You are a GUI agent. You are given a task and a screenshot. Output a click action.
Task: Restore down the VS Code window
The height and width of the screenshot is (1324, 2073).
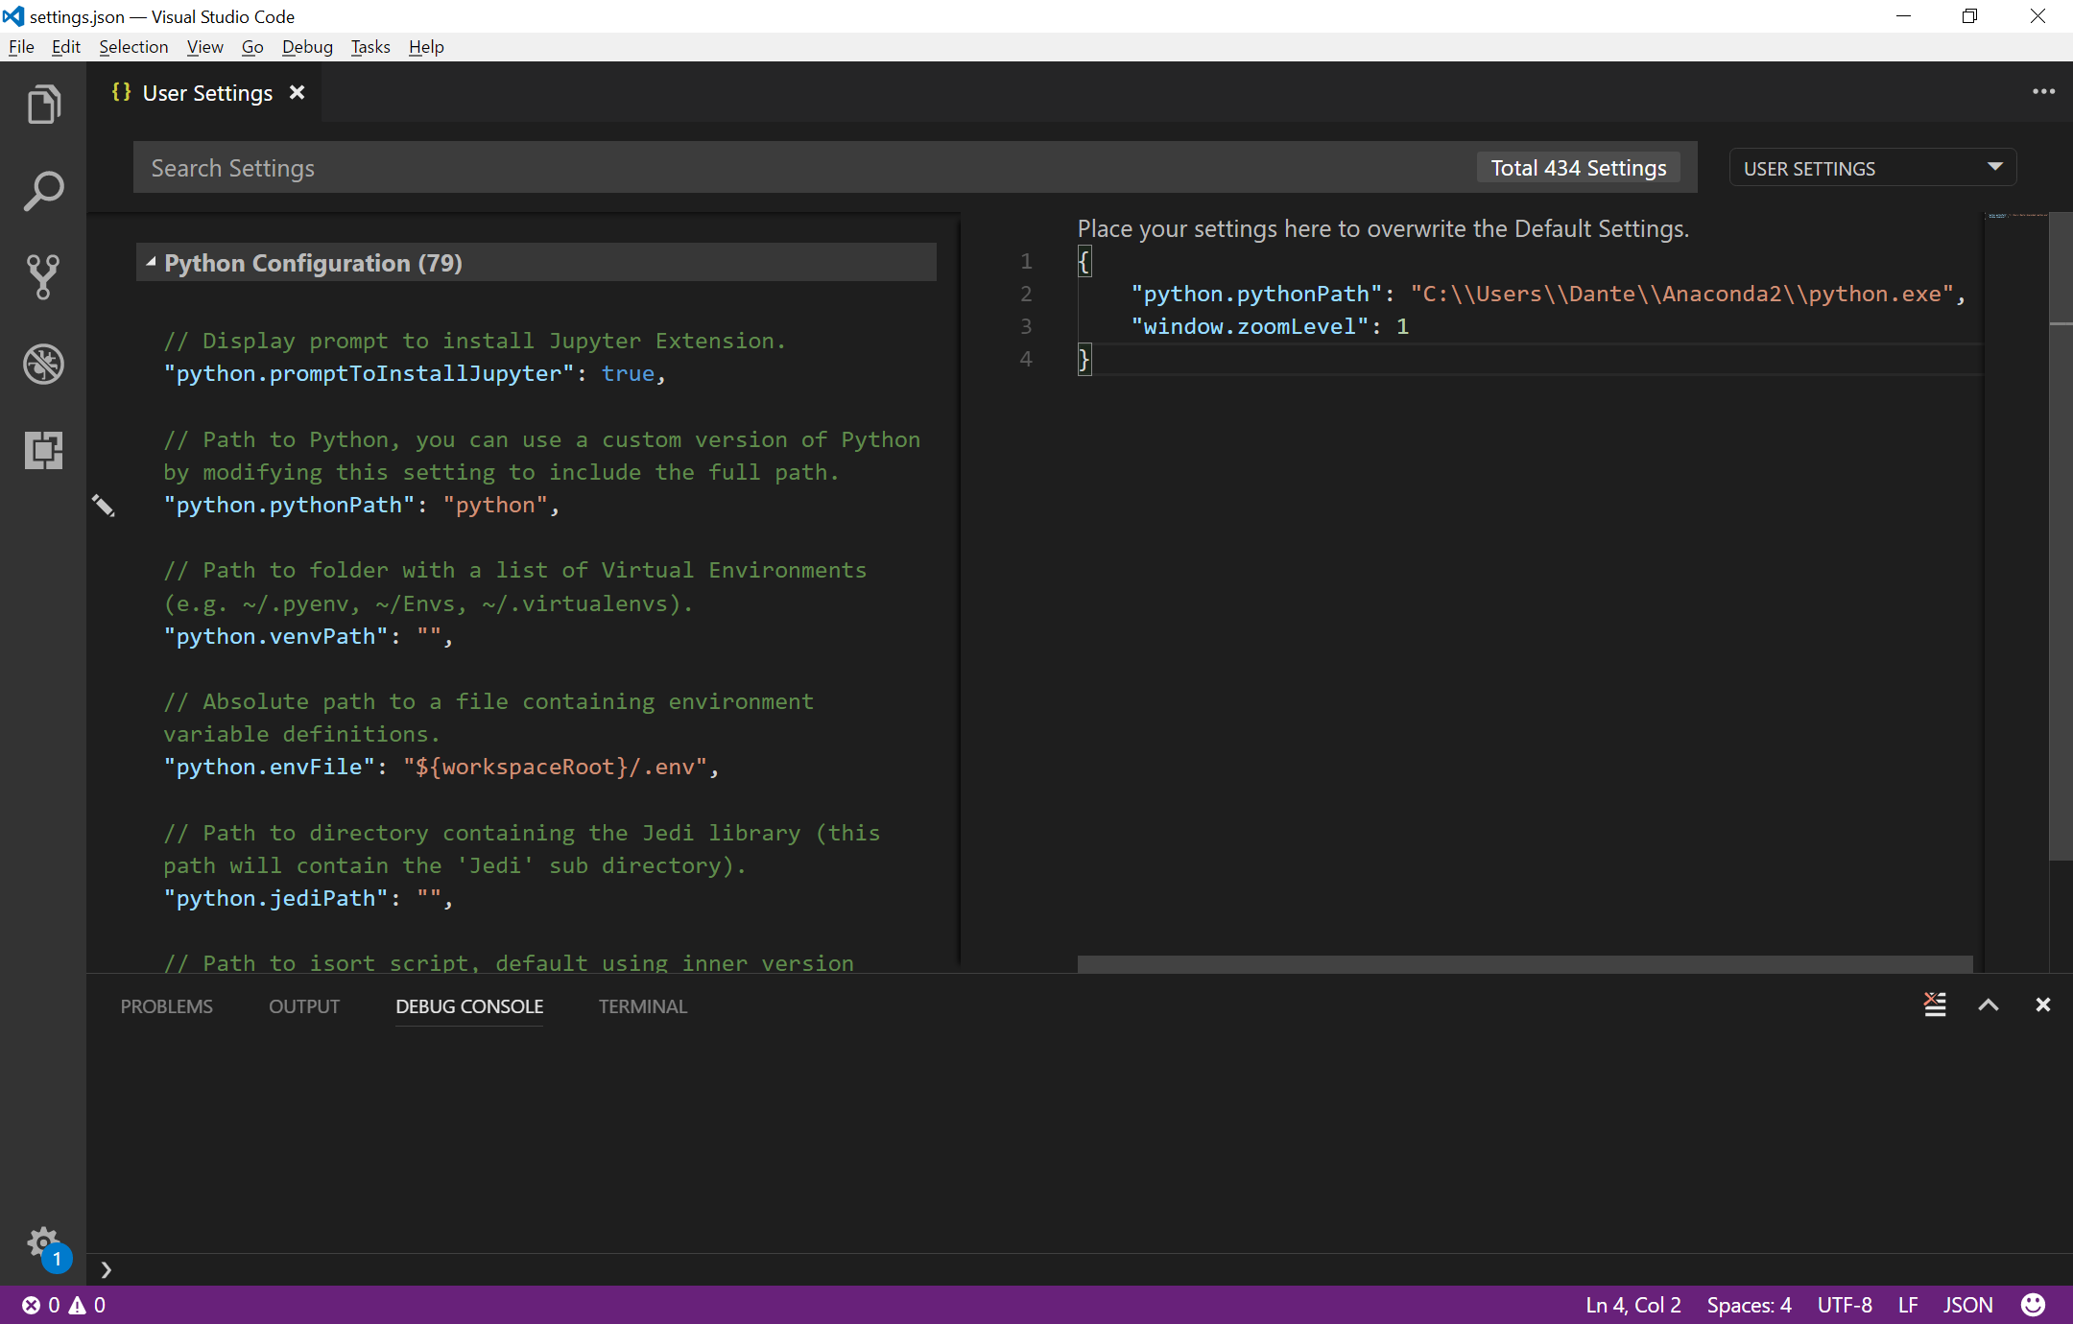(x=1970, y=16)
